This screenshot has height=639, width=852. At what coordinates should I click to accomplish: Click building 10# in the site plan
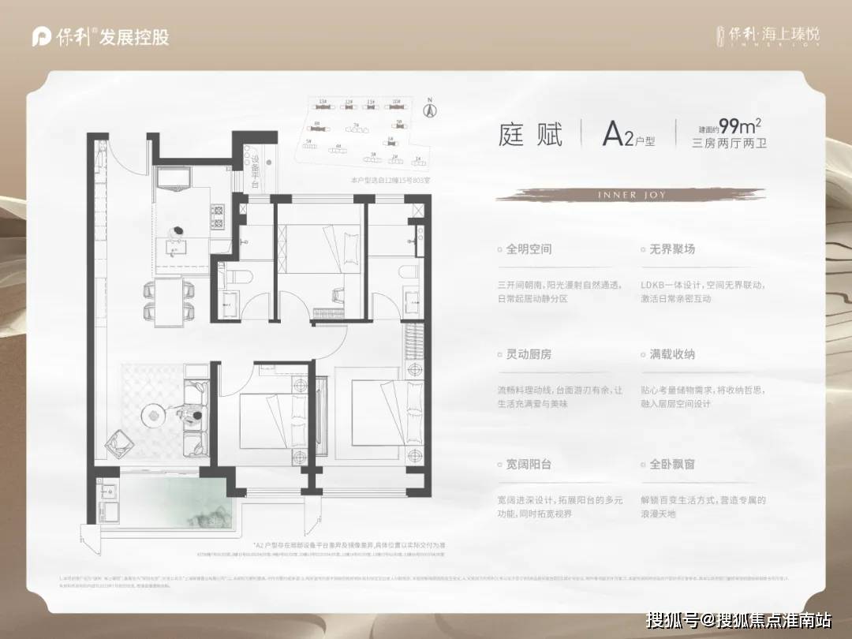coord(397,107)
